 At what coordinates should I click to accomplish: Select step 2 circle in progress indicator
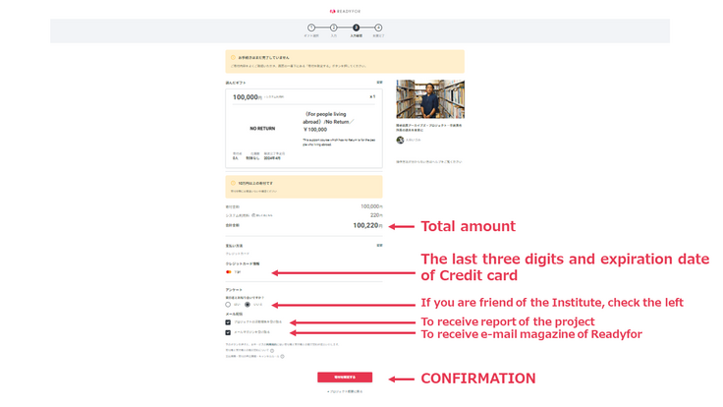pos(333,28)
